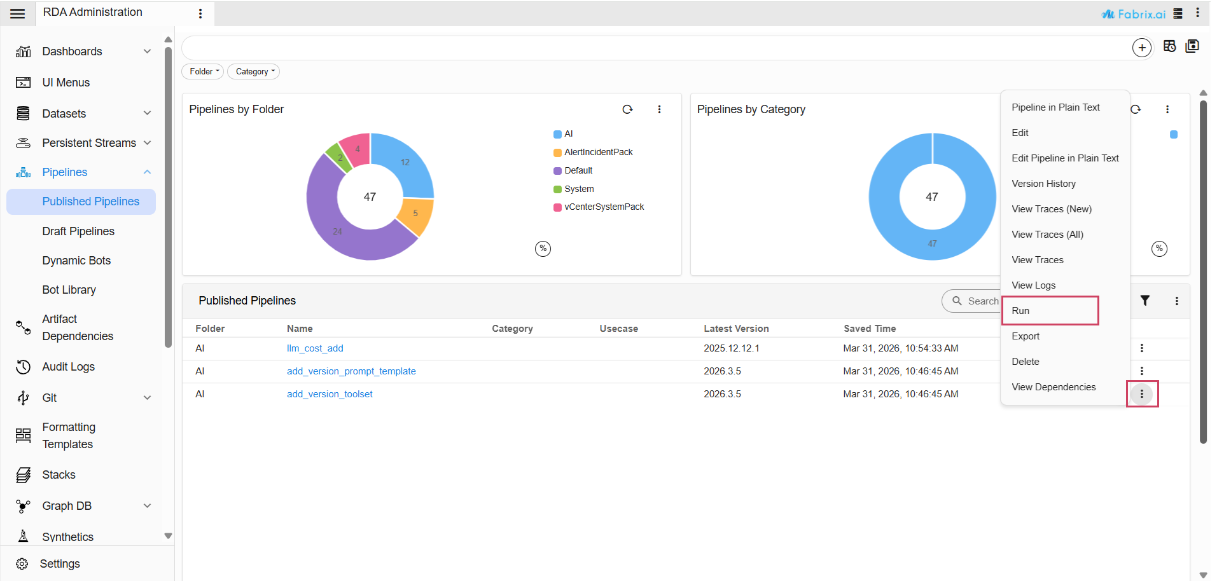Choose Version History in context menu
The width and height of the screenshot is (1217, 581).
[x=1043, y=184]
